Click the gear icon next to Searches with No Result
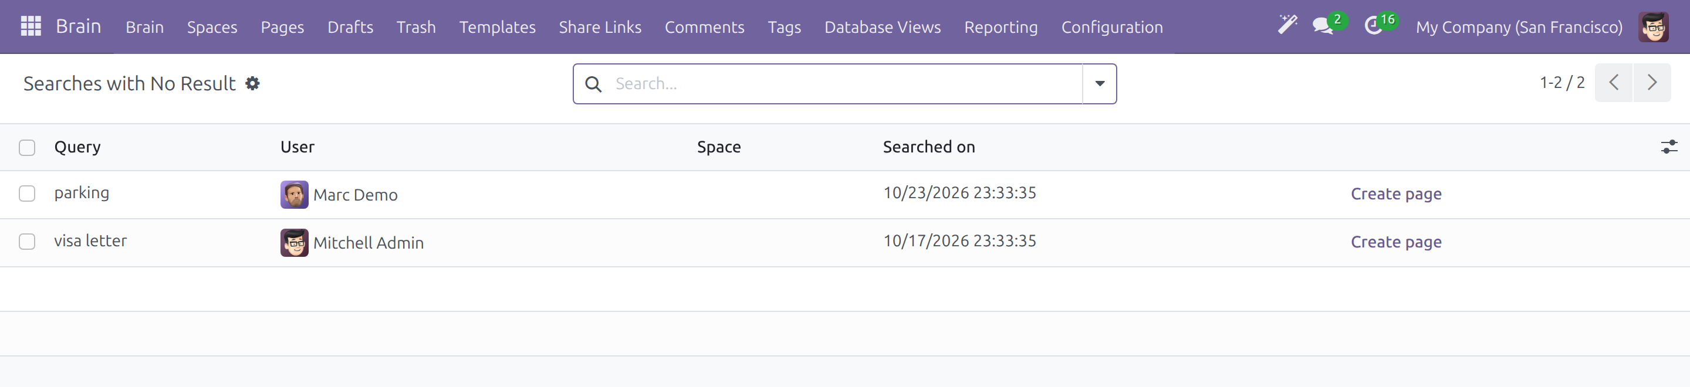 pos(252,83)
